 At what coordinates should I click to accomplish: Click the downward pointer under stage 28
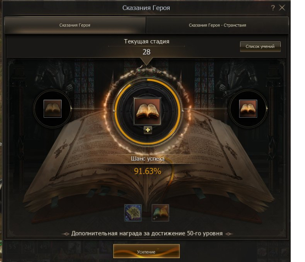point(147,62)
